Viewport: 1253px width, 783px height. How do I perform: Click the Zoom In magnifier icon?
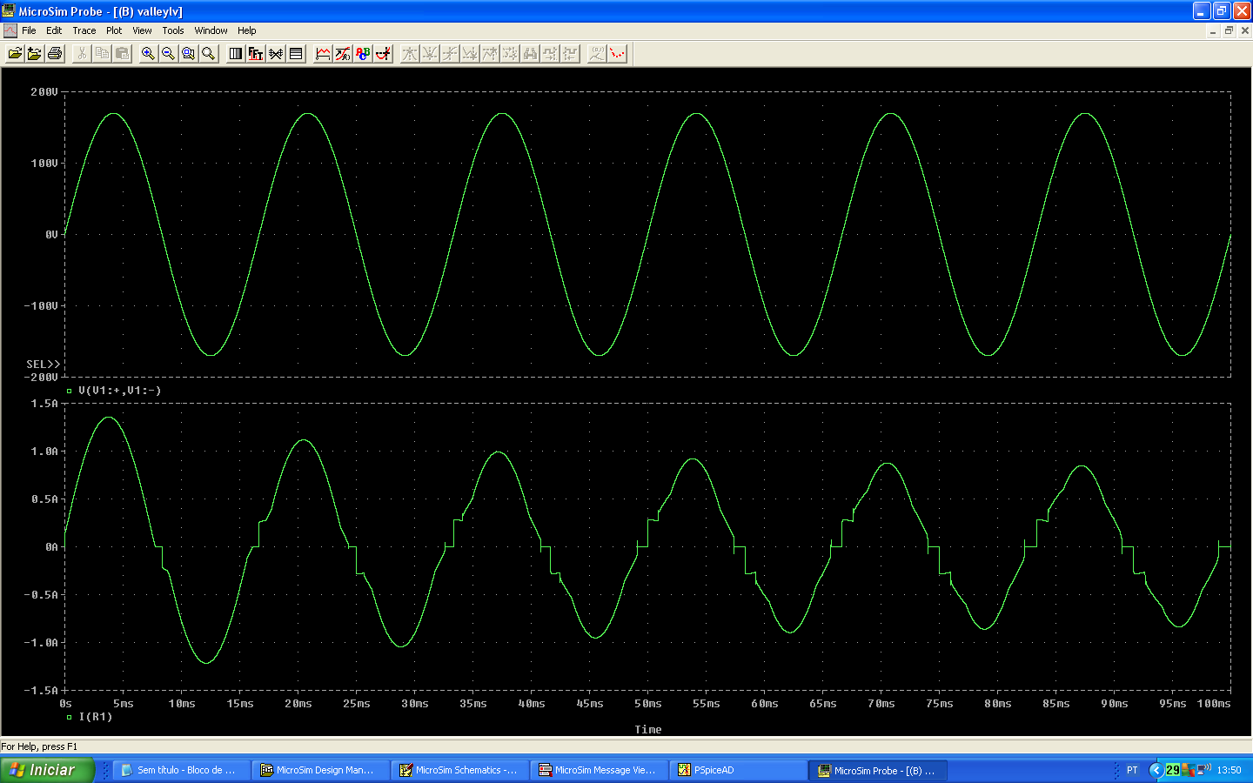click(x=149, y=54)
